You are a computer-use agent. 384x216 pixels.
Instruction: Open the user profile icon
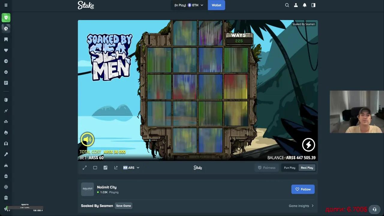click(x=296, y=5)
